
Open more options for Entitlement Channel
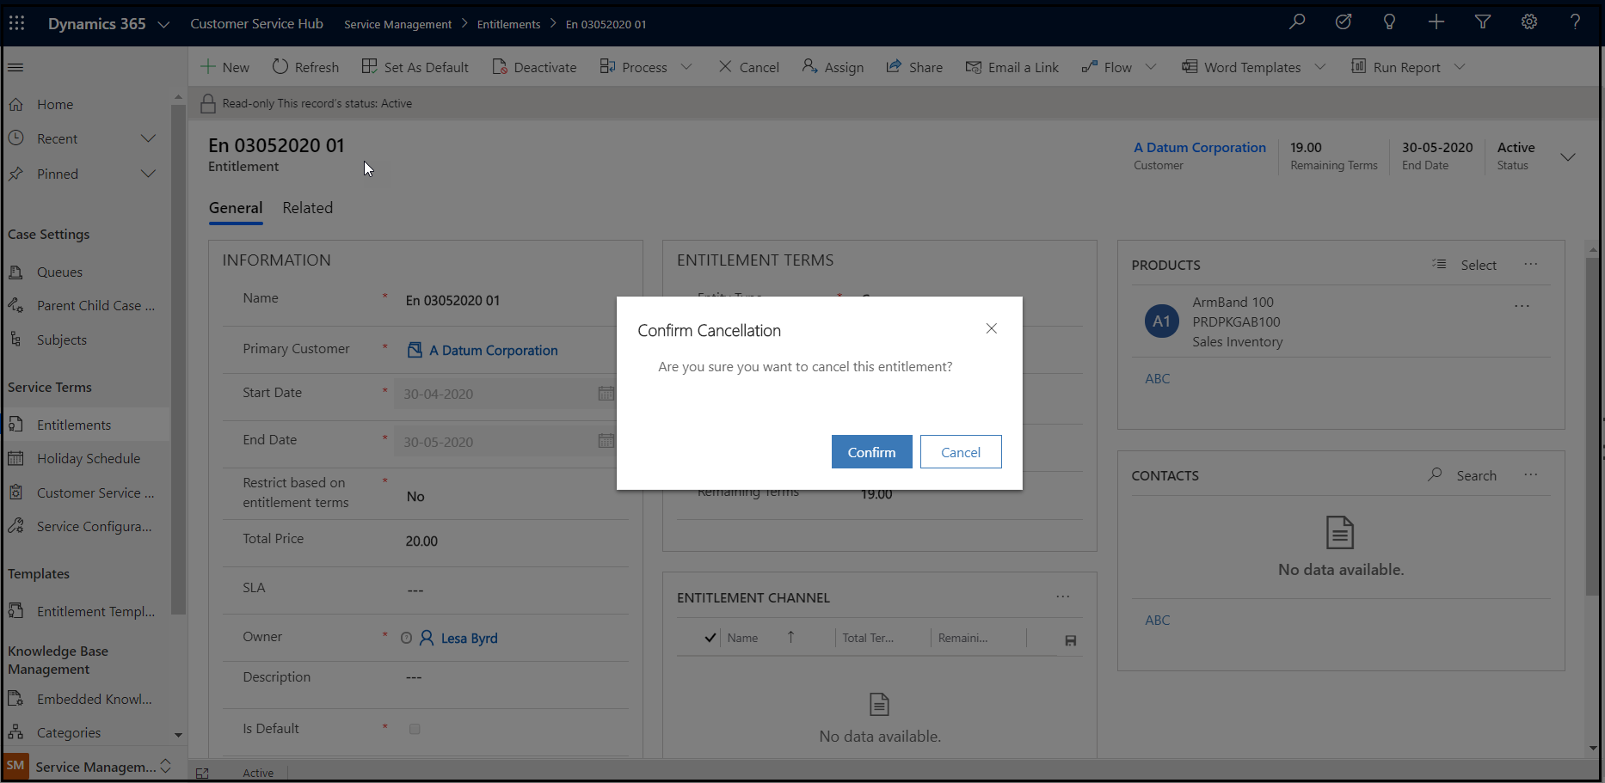[x=1063, y=596]
